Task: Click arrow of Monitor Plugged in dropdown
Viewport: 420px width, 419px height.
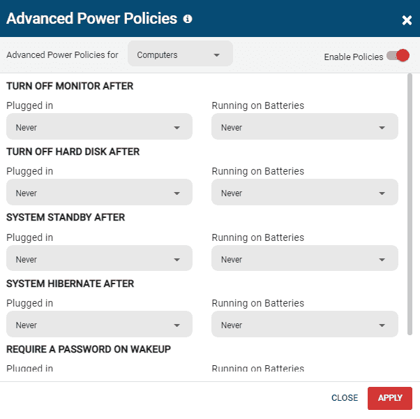Action: pos(177,128)
